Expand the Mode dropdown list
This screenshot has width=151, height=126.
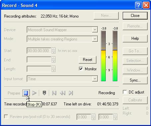coord(62,39)
